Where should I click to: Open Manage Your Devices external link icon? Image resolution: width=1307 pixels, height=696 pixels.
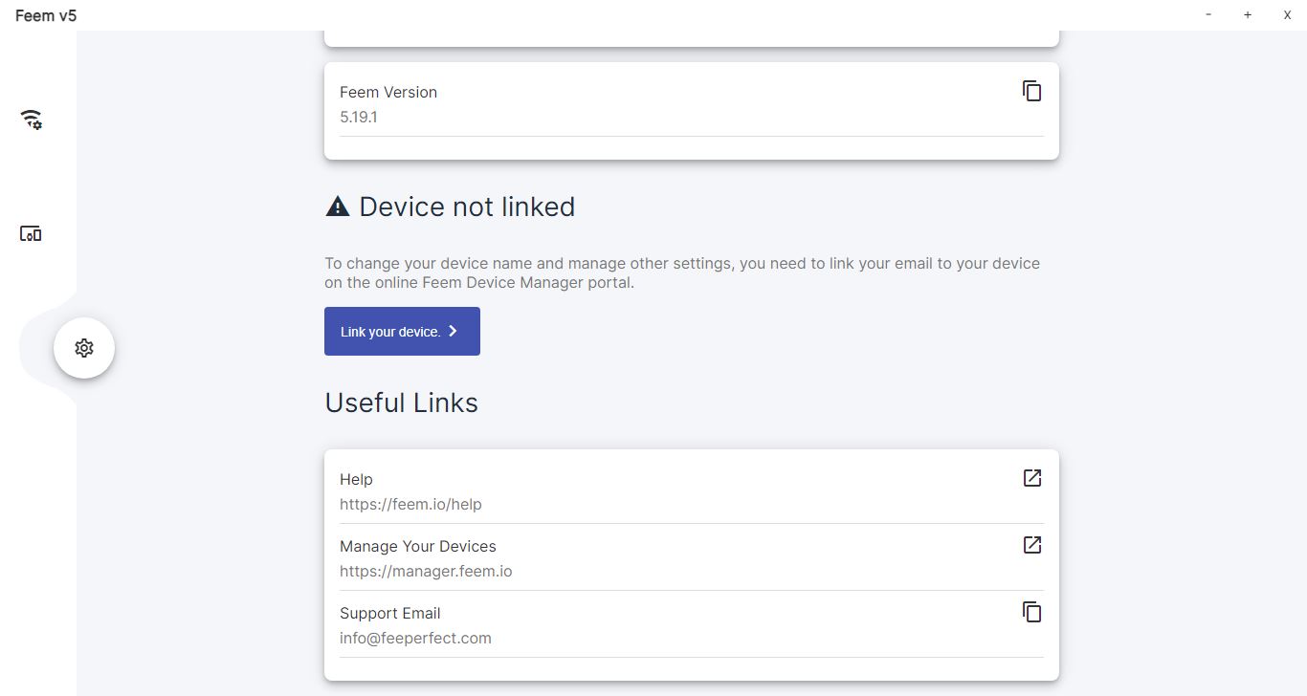(1031, 545)
